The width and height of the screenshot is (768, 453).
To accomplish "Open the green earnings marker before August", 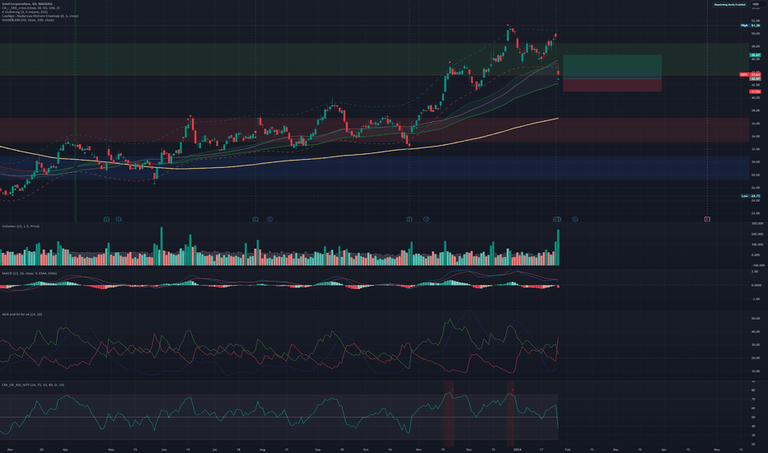I will (255, 219).
